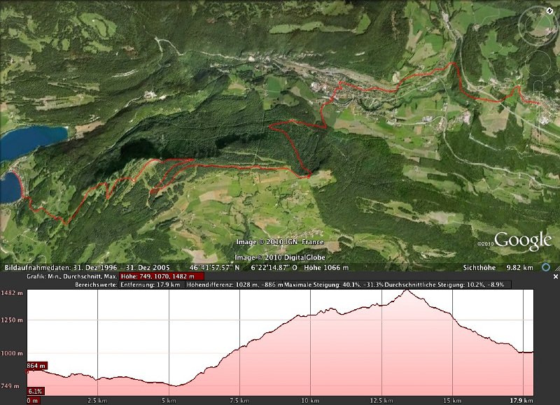Screen dimensions: 560x405
Task: Click the Google logo watermark
Action: [524, 241]
